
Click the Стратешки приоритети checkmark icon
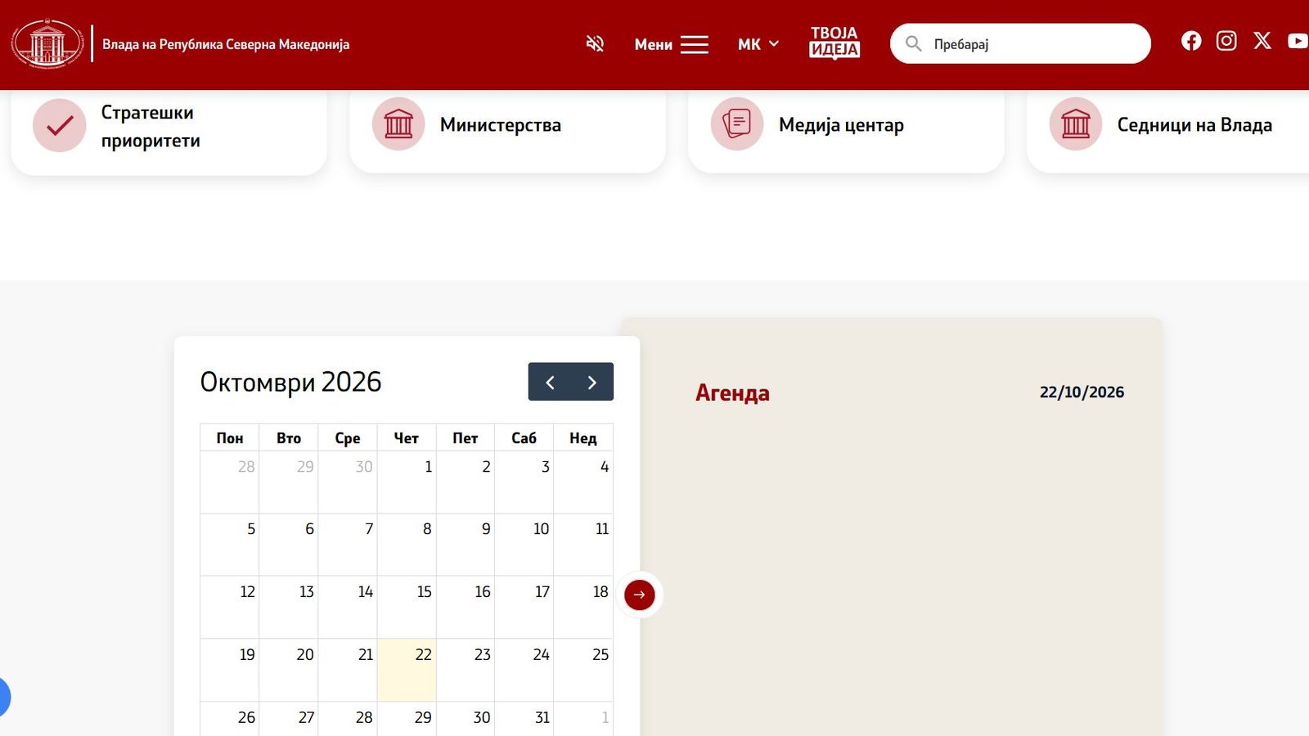[x=59, y=125]
